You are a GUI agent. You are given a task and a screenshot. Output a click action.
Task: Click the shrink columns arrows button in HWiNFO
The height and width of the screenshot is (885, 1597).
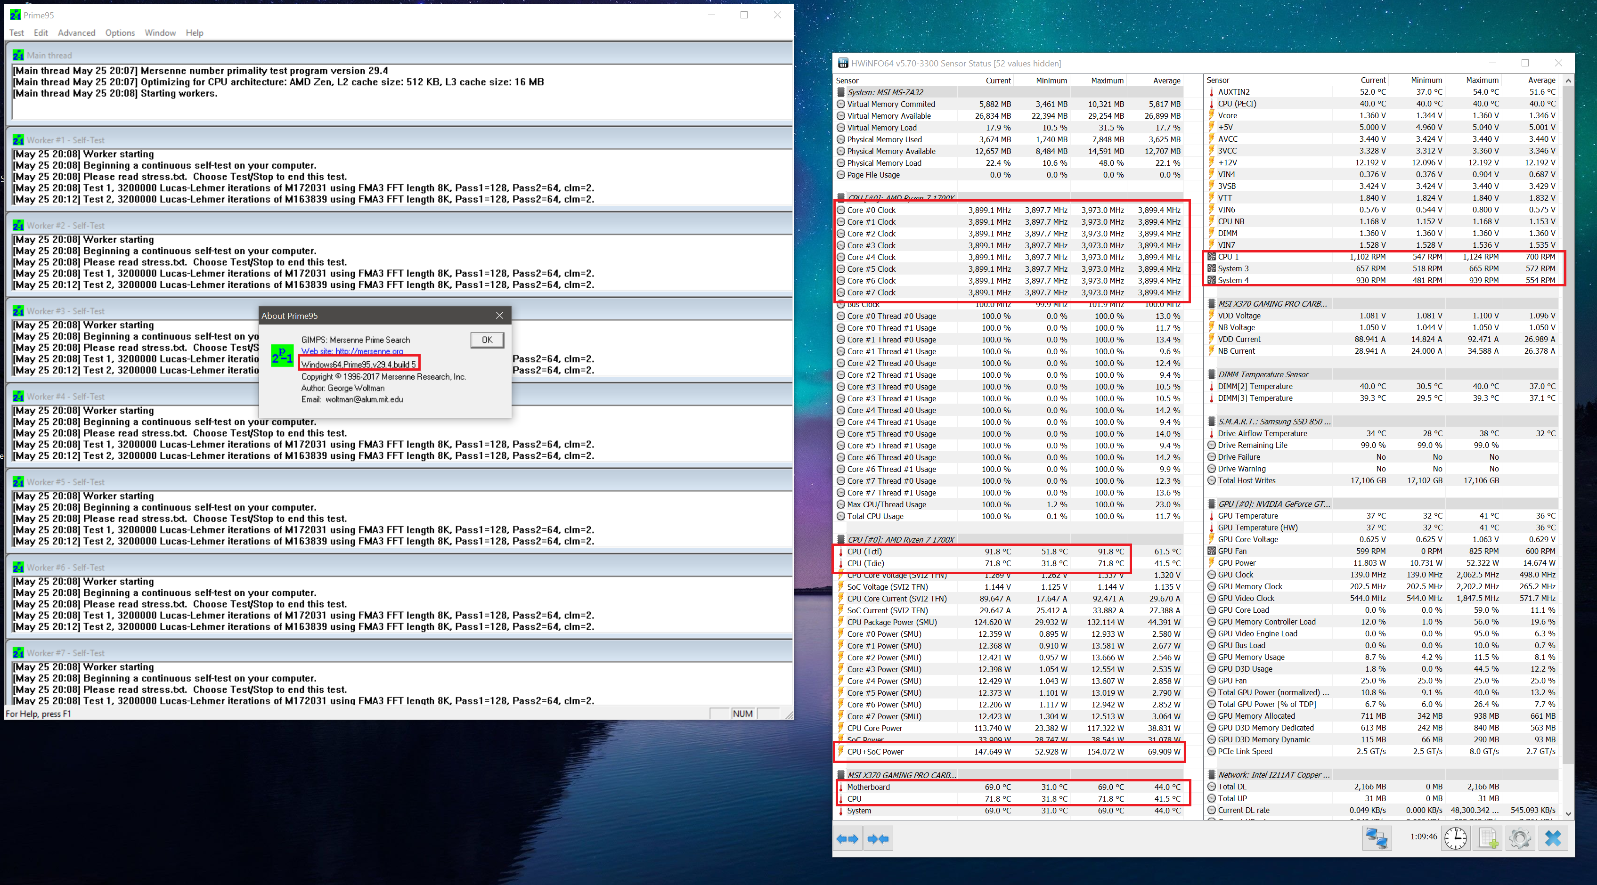(879, 839)
